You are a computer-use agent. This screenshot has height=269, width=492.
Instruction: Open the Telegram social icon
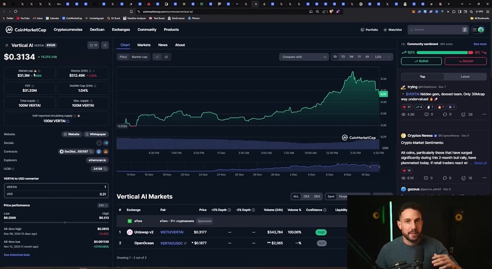(106, 143)
